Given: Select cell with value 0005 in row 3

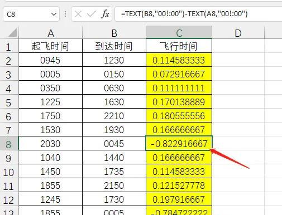Looking at the screenshot, I should 51,74.
